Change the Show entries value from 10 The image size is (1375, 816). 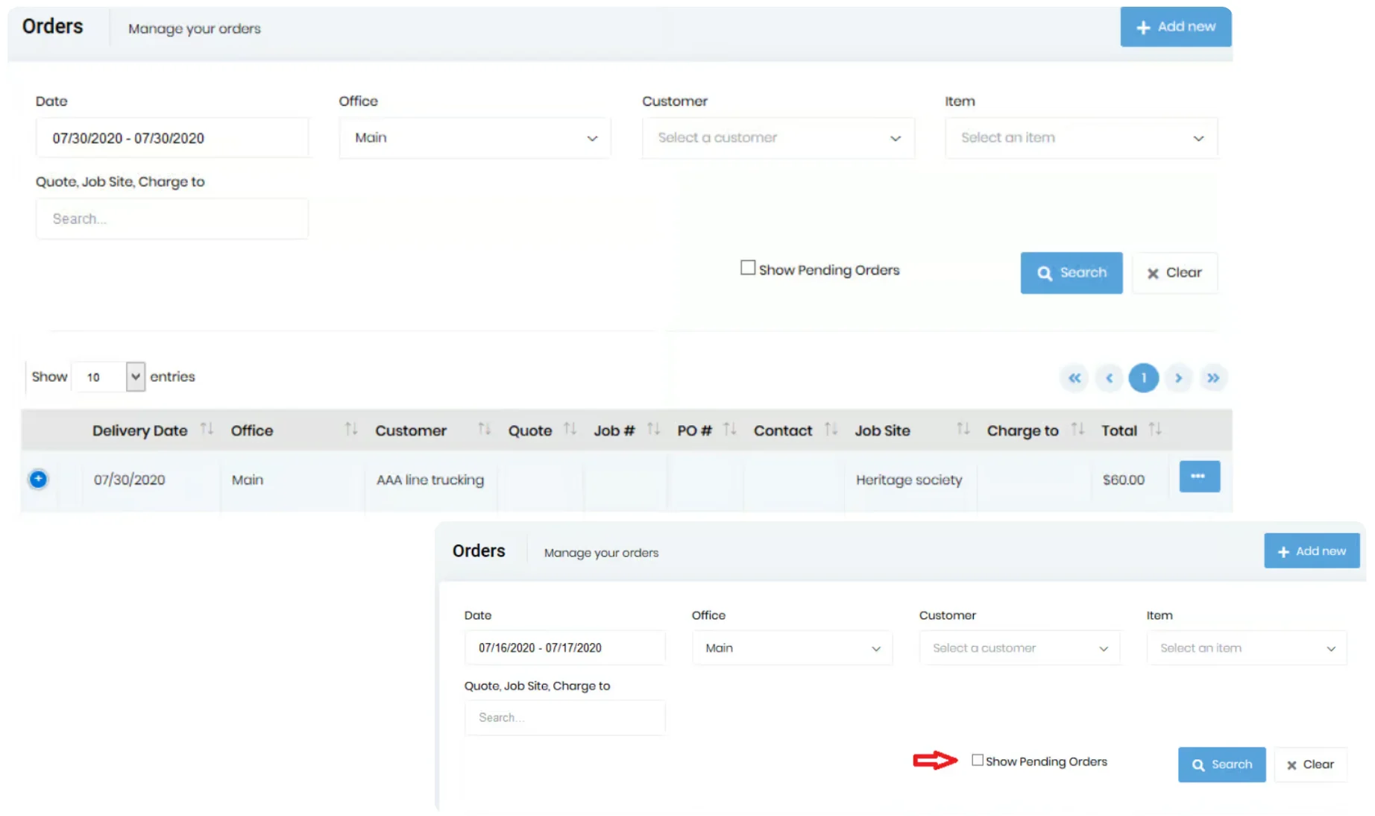click(108, 377)
